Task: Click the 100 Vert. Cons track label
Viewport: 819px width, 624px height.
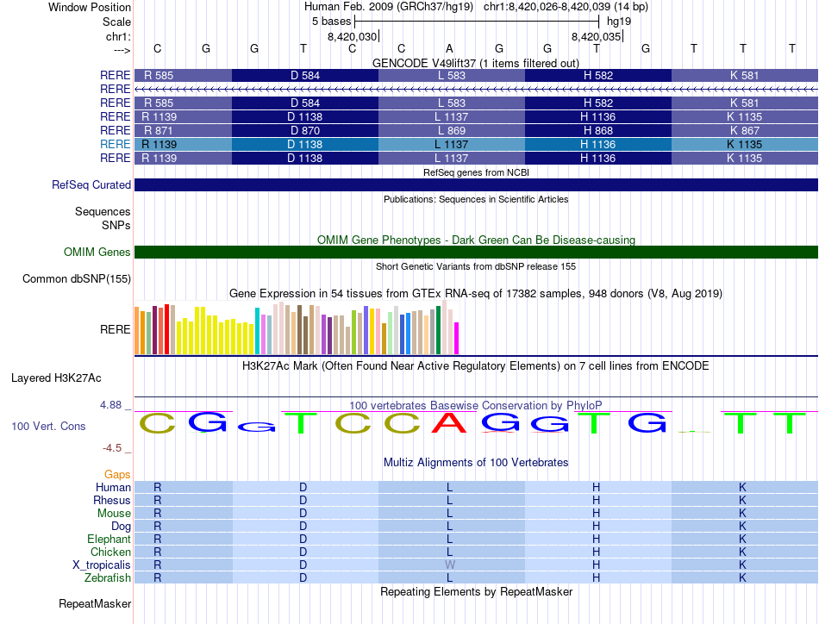Action: [x=48, y=426]
